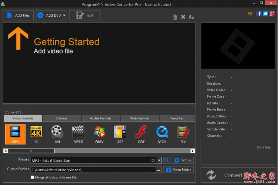Open the Preset dropdown list
The image size is (278, 185).
[x=159, y=160]
